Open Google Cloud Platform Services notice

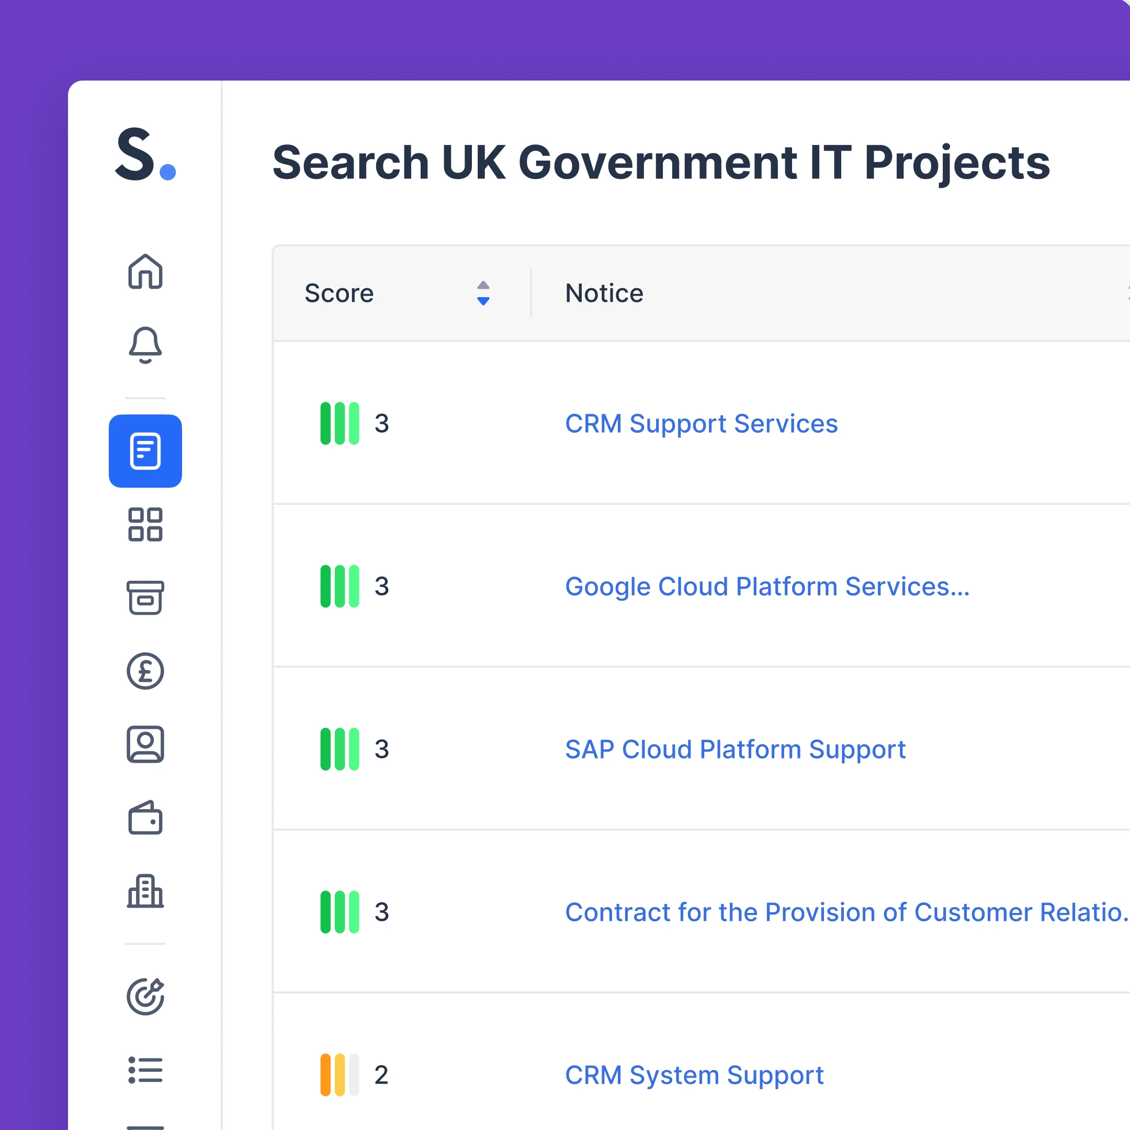pos(767,586)
